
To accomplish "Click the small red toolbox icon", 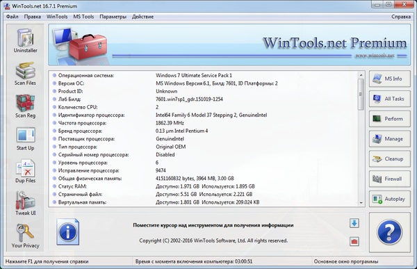I will point(354,241).
